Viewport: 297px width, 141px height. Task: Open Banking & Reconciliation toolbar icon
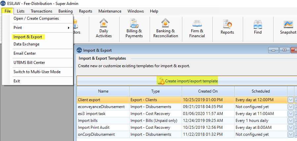coord(166,28)
